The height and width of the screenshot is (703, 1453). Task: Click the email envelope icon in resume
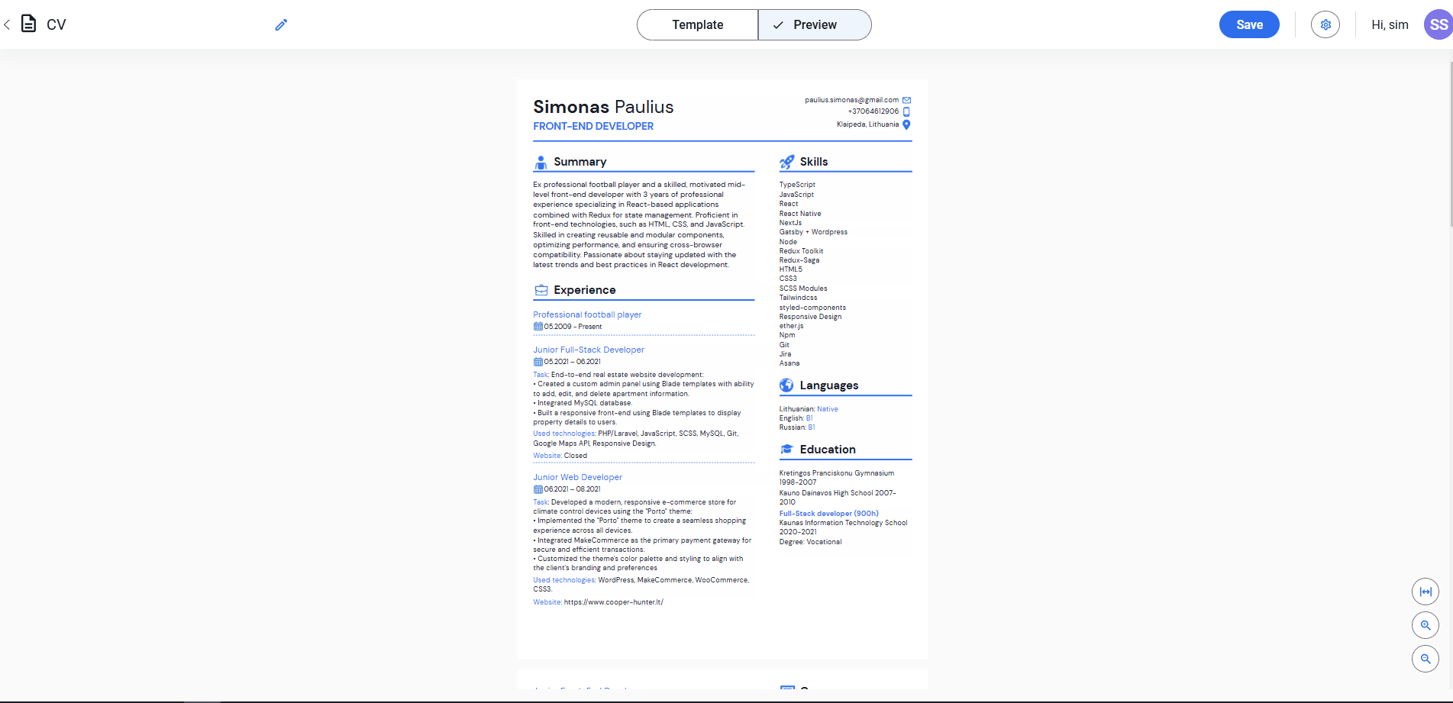(x=906, y=100)
